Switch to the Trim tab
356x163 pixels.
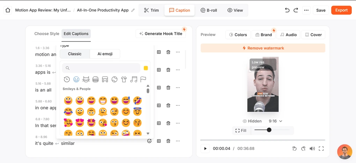151,10
